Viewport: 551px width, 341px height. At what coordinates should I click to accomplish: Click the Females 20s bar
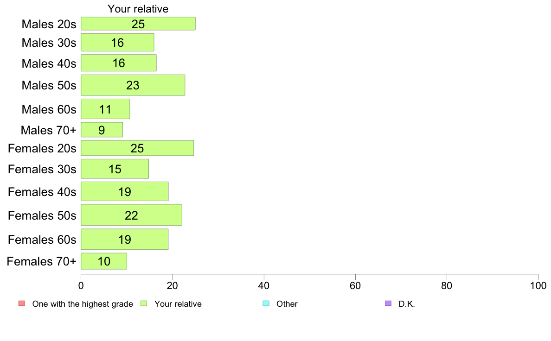click(x=137, y=148)
